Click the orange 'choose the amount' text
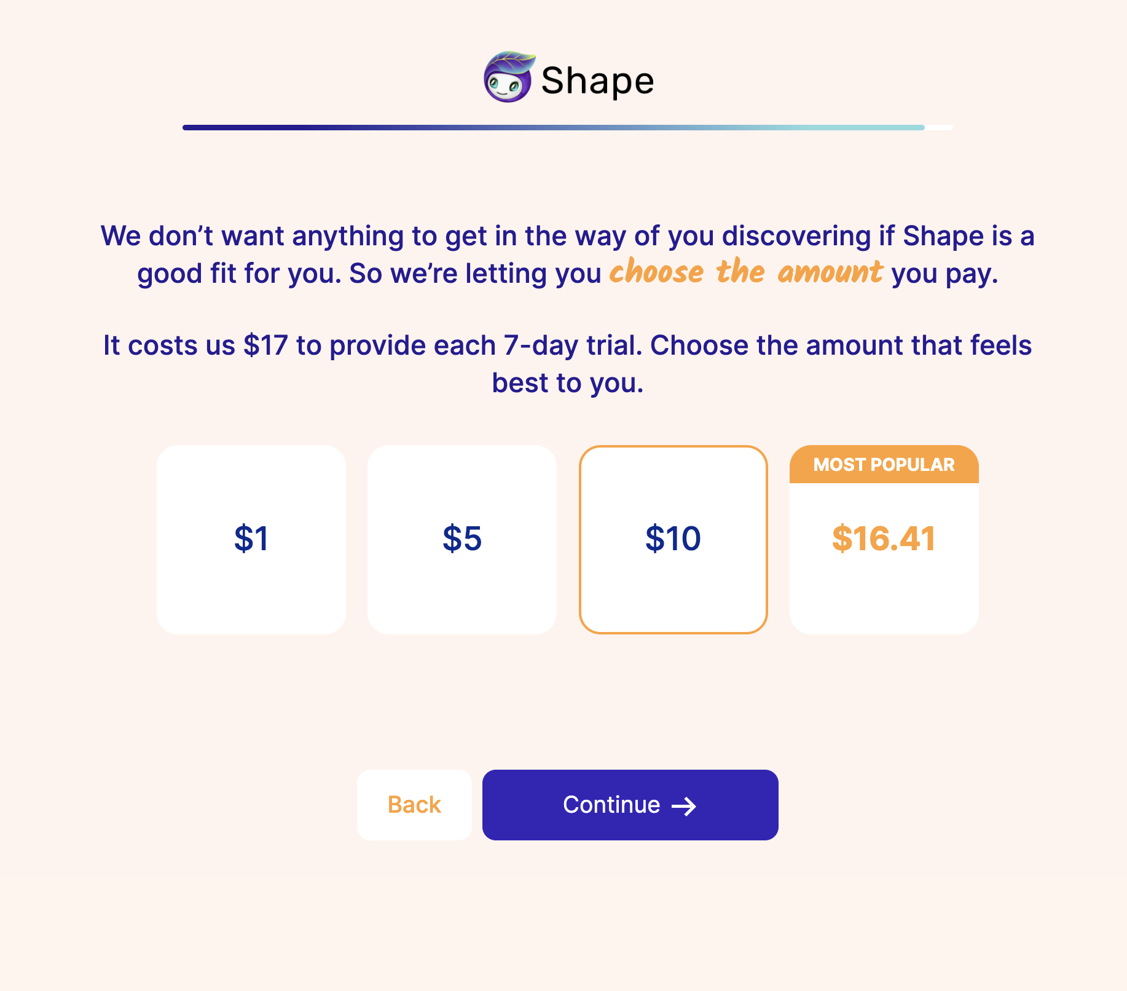Viewport: 1127px width, 991px height. 745,272
